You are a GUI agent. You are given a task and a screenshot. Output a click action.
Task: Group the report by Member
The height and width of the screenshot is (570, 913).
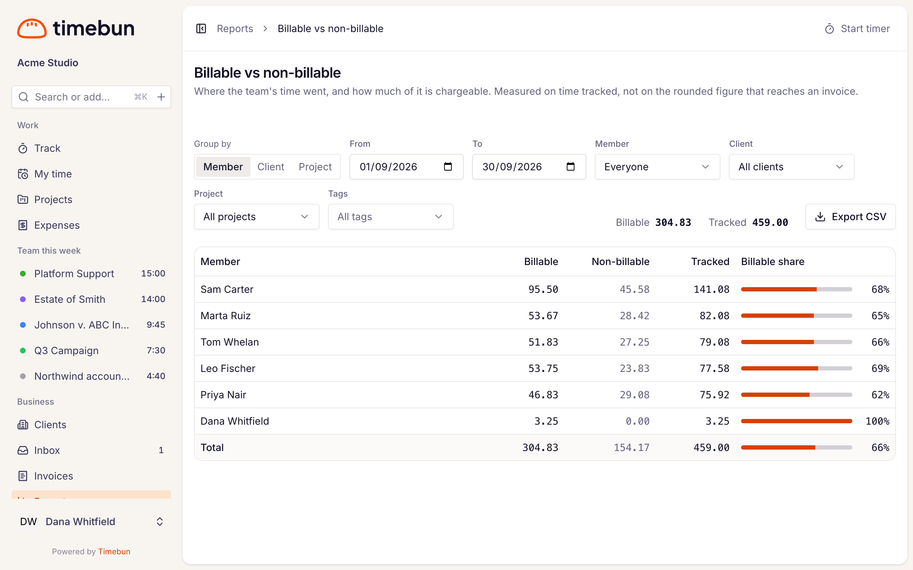point(223,167)
